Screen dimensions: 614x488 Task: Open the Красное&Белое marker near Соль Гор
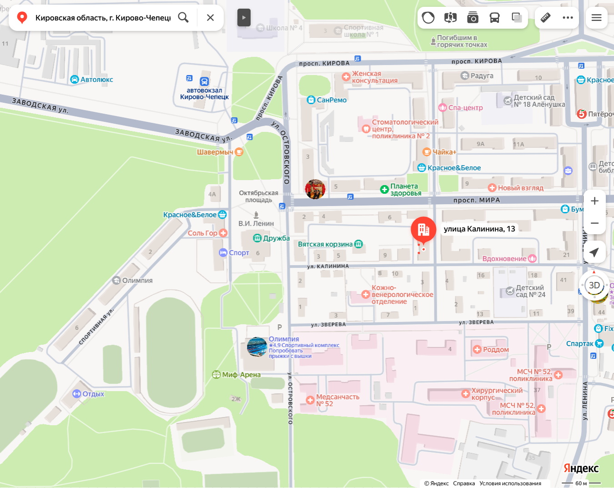(x=222, y=215)
